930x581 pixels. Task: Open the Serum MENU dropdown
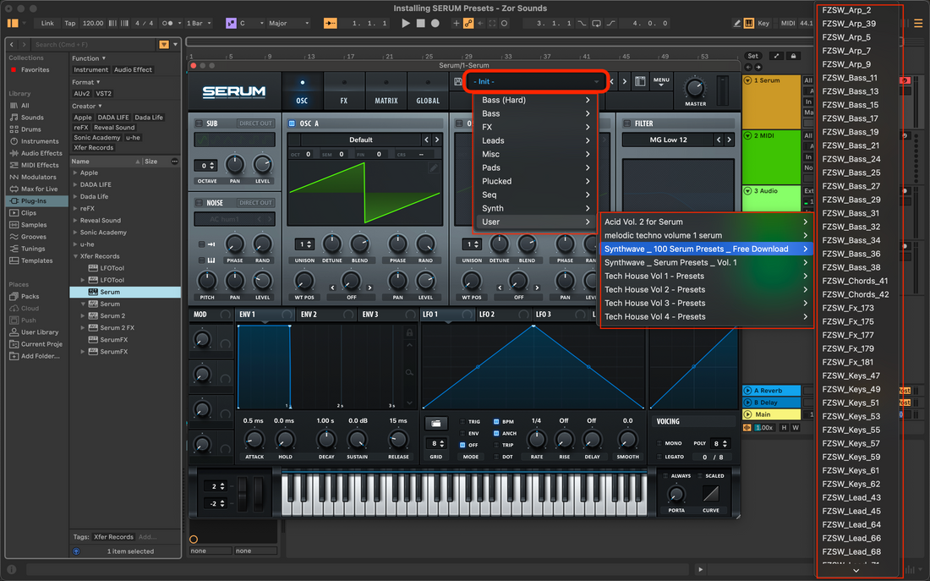661,82
